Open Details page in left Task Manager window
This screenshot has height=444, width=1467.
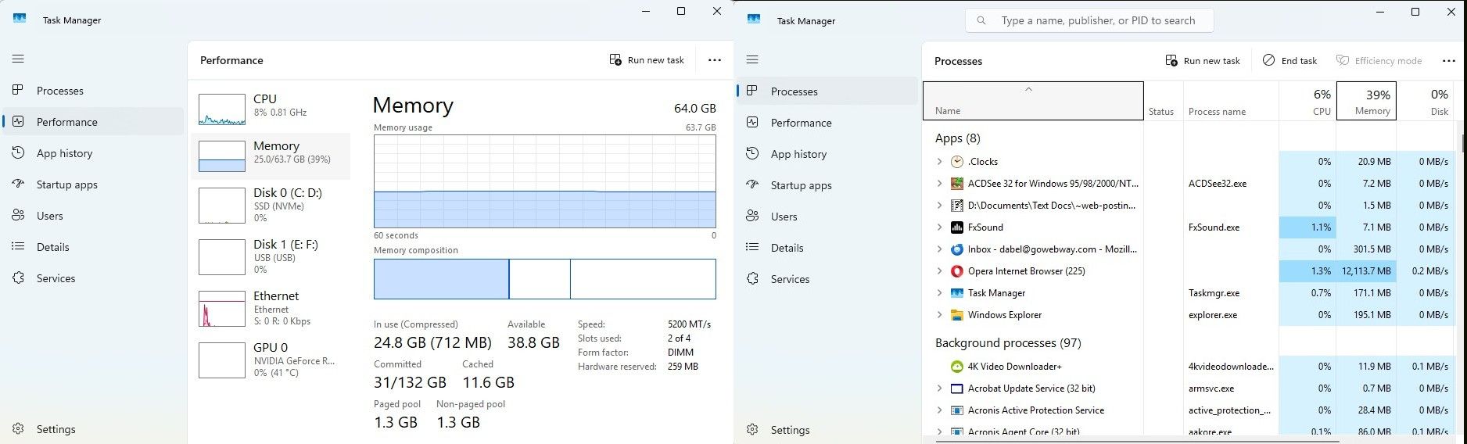(x=94, y=247)
